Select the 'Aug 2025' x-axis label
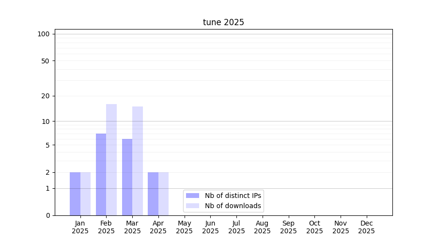 (262, 227)
